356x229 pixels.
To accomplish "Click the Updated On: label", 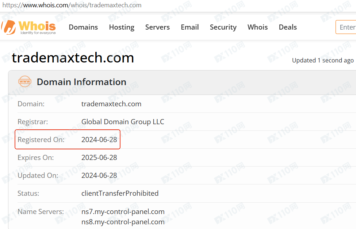I will [x=38, y=175].
